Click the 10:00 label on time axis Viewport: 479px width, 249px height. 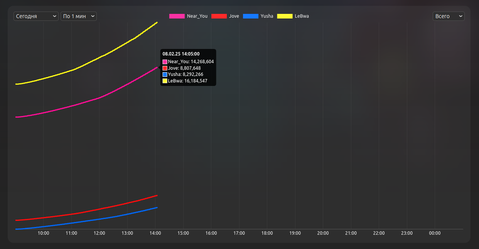pyautogui.click(x=43, y=233)
